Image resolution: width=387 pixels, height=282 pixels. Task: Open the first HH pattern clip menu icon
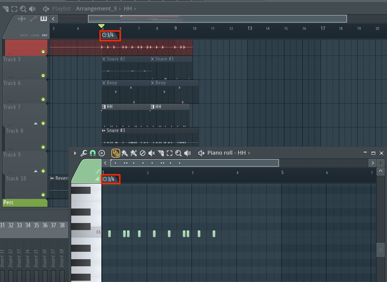tap(104, 107)
